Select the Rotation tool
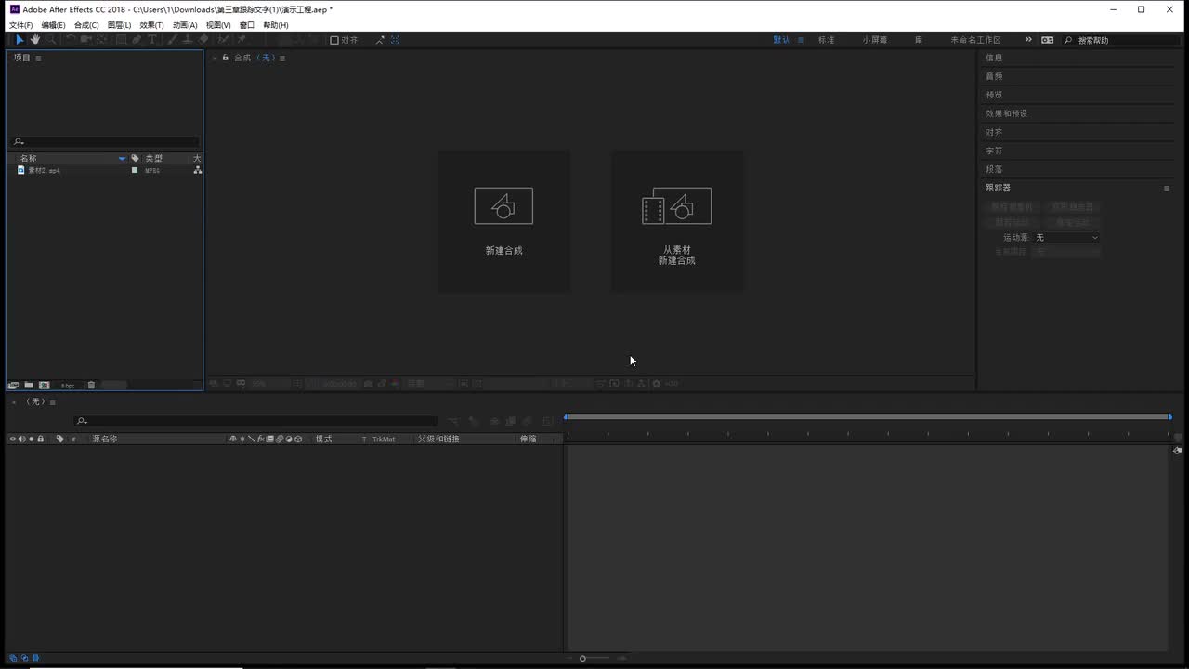The height and width of the screenshot is (669, 1189). click(x=71, y=40)
